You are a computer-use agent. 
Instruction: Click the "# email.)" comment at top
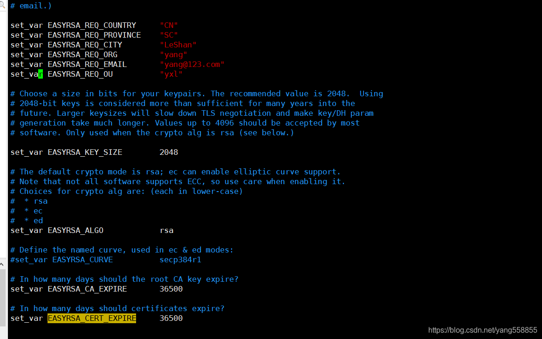(x=31, y=6)
